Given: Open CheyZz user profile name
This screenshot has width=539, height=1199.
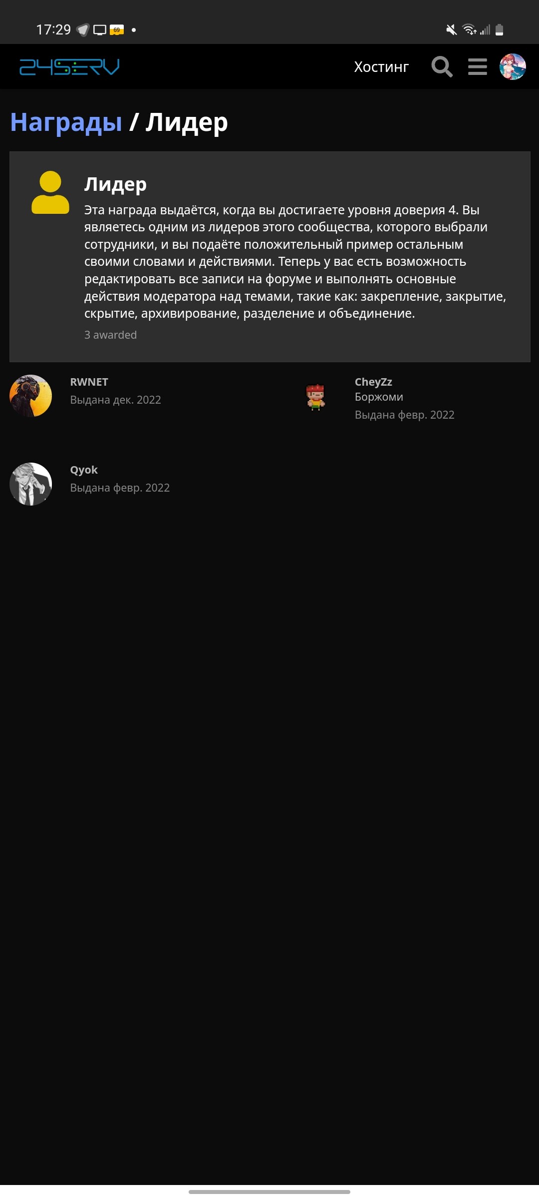Looking at the screenshot, I should (373, 382).
